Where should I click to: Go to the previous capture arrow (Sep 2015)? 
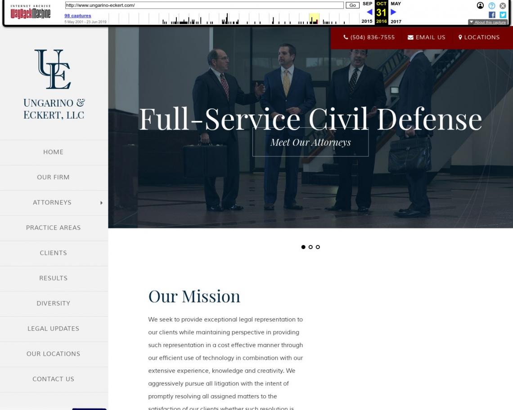[369, 12]
